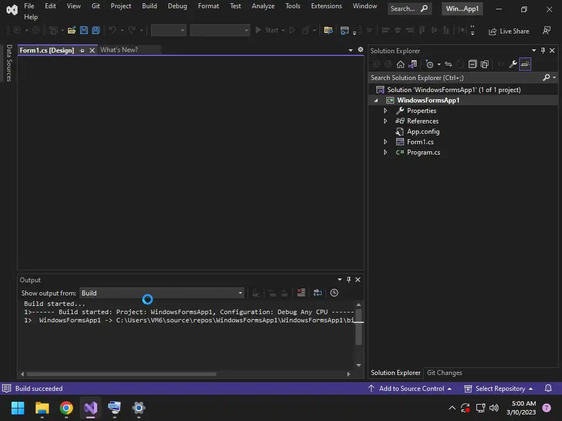
Task: Click Collapse All icon in Solution Explorer
Action: click(473, 64)
